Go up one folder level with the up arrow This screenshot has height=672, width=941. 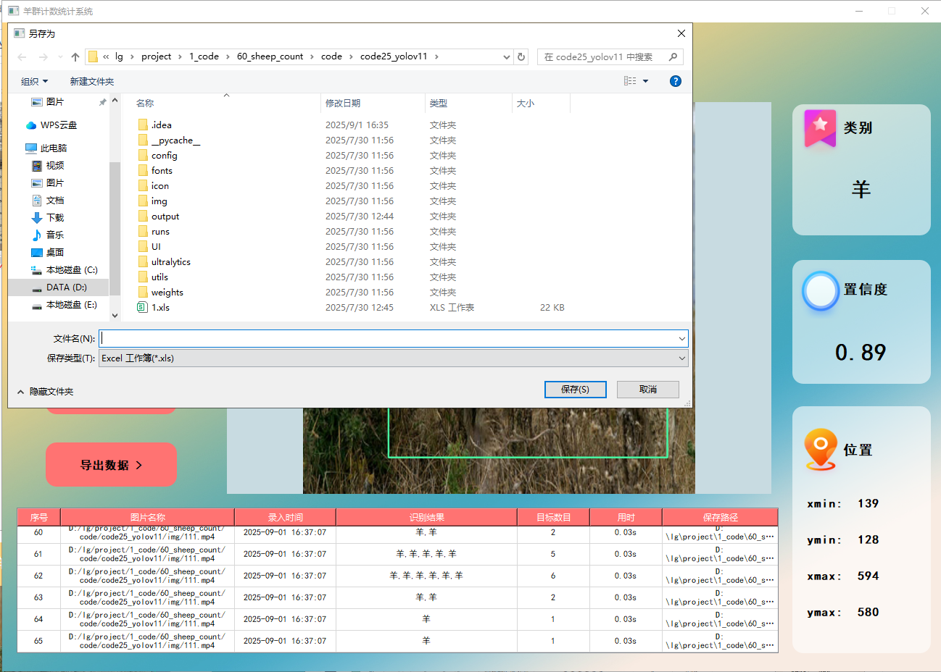[75, 56]
